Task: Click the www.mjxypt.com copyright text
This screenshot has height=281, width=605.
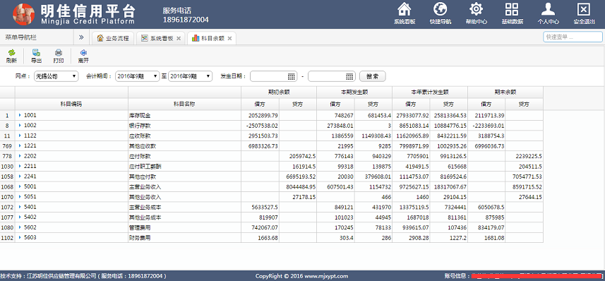Action: (301, 276)
